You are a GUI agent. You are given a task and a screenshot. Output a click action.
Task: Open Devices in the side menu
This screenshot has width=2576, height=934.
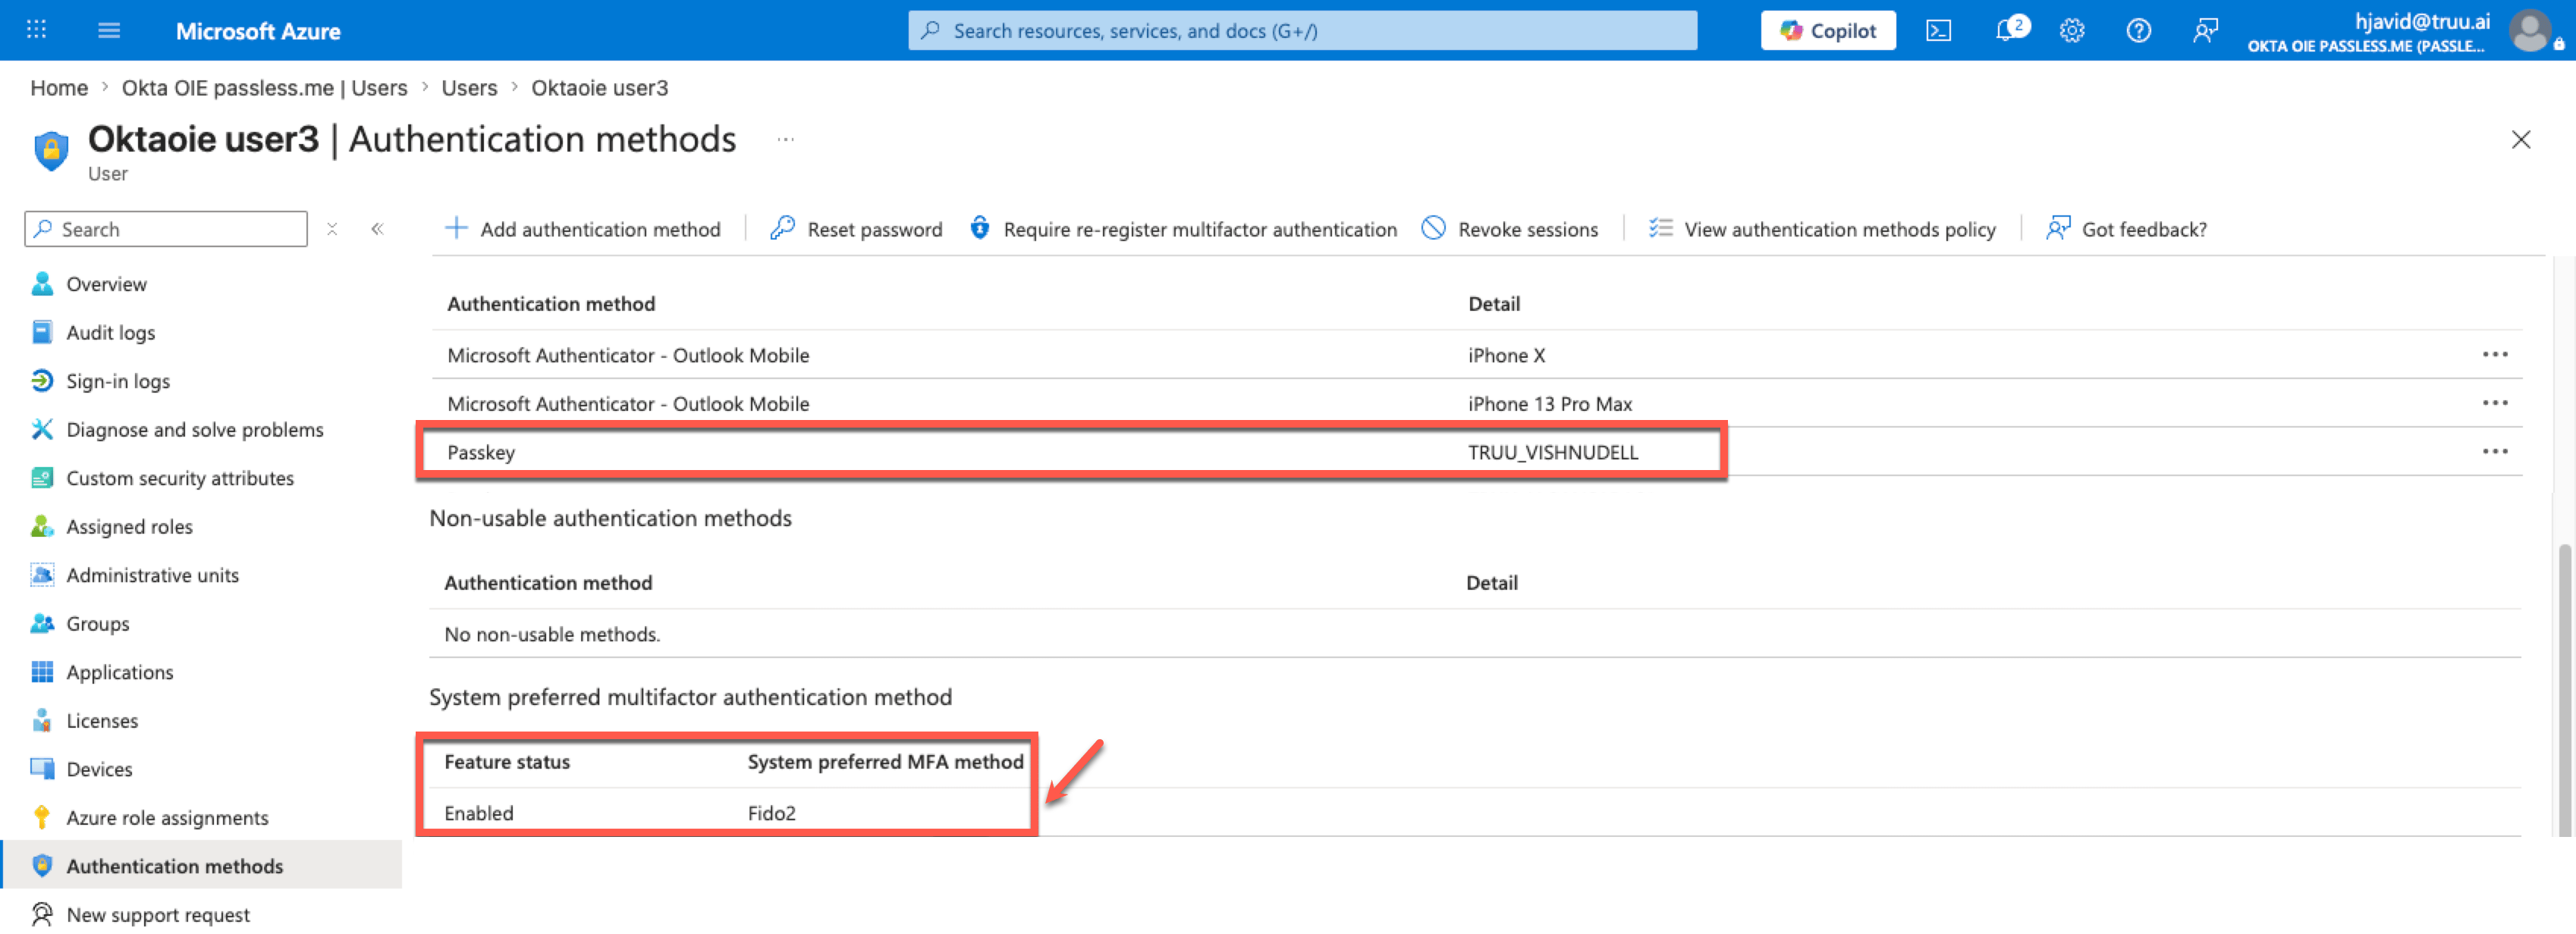point(99,768)
